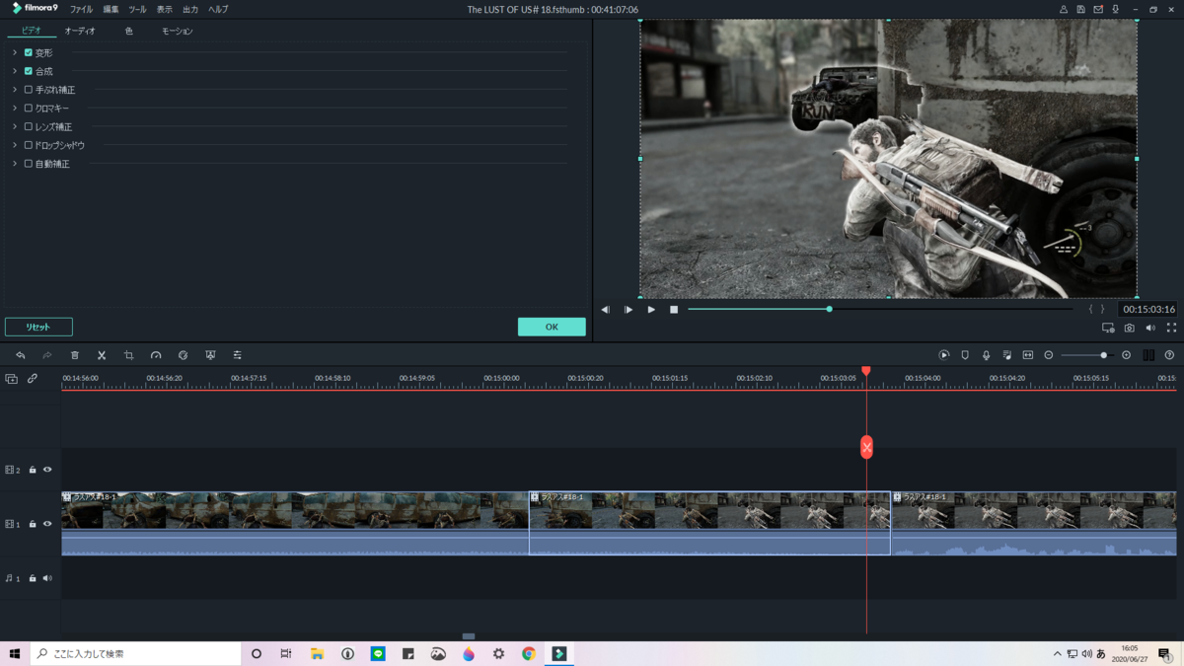Click the track height columns icon
Image resolution: width=1184 pixels, height=666 pixels.
point(1148,355)
